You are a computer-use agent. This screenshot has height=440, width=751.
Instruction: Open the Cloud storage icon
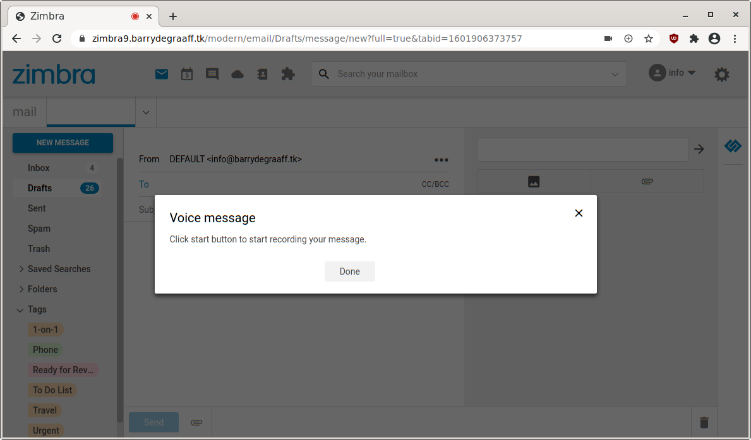pyautogui.click(x=237, y=74)
